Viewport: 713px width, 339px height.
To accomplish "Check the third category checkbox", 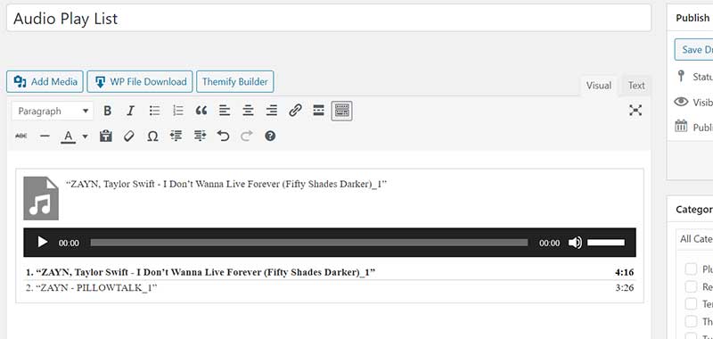I will [x=691, y=303].
